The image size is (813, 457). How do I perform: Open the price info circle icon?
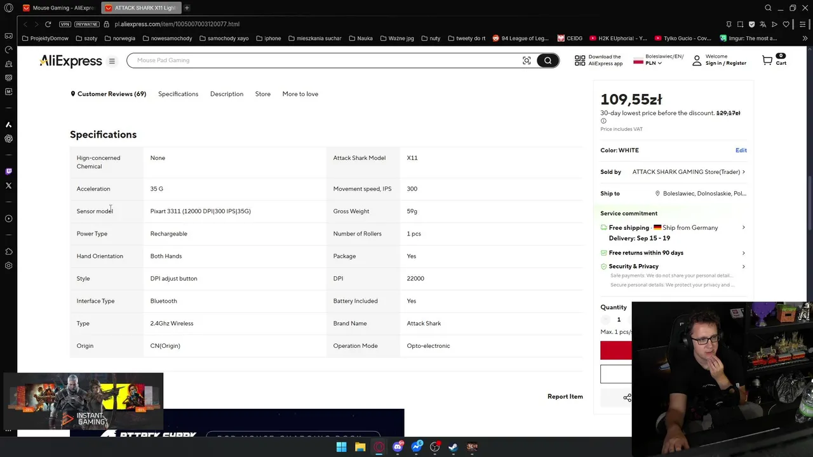tap(603, 121)
